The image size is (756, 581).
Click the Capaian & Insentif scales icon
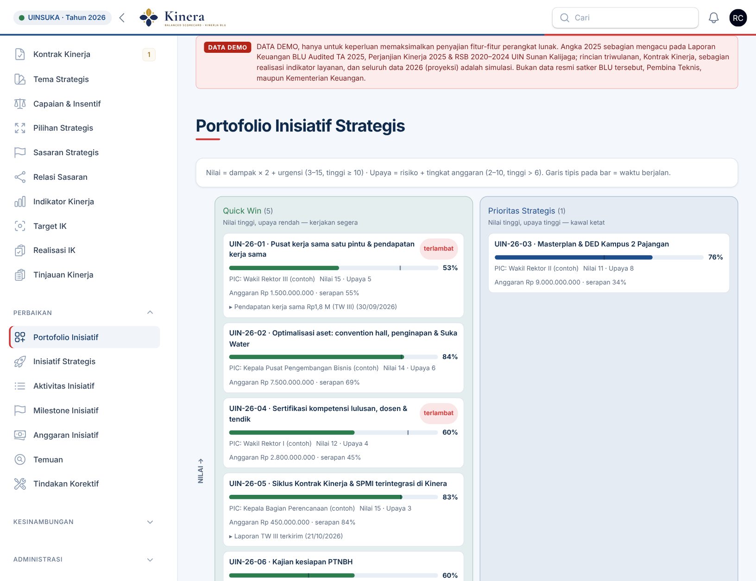point(20,104)
